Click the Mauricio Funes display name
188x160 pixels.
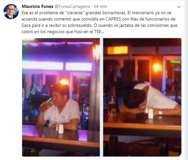click(x=38, y=7)
